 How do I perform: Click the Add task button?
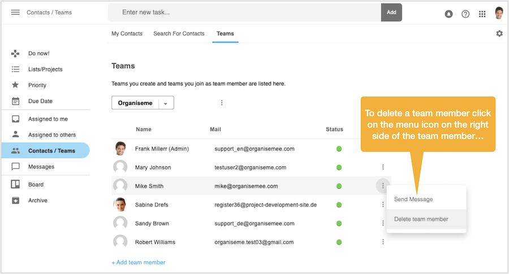point(391,12)
